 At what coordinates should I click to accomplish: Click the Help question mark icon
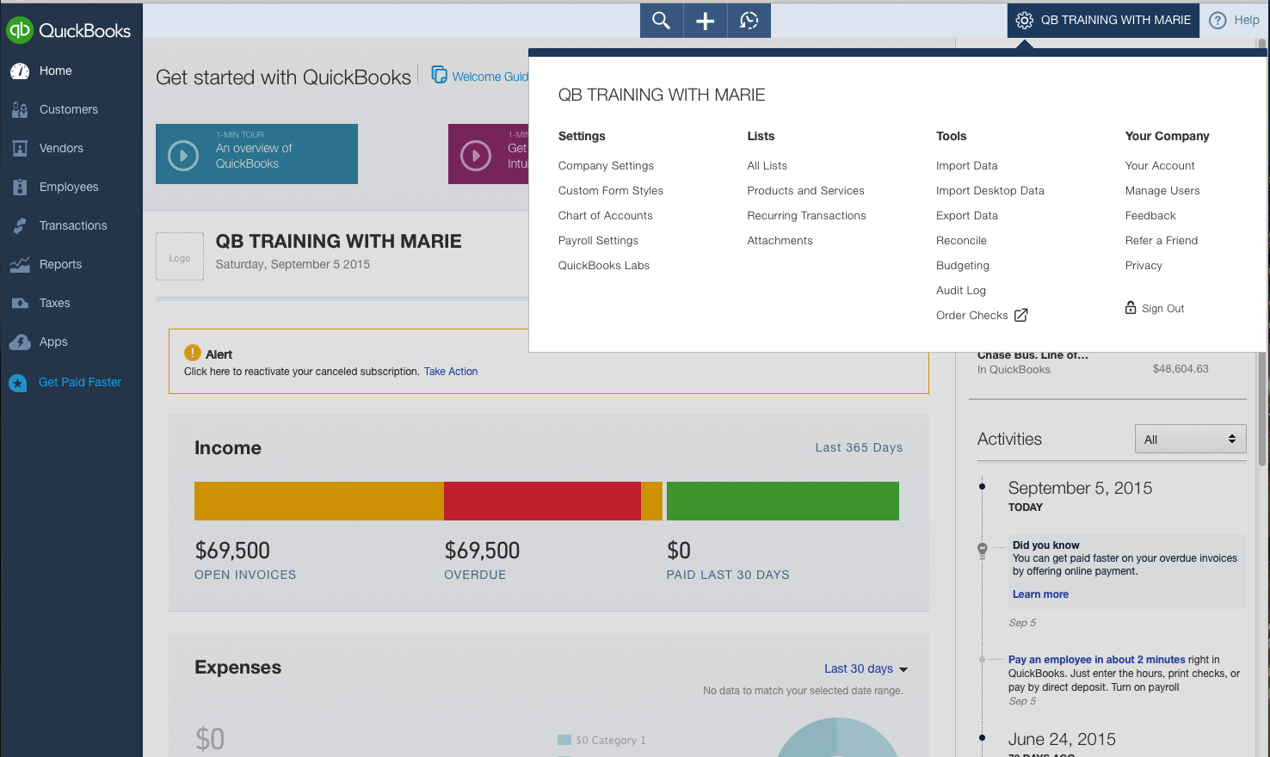1218,21
